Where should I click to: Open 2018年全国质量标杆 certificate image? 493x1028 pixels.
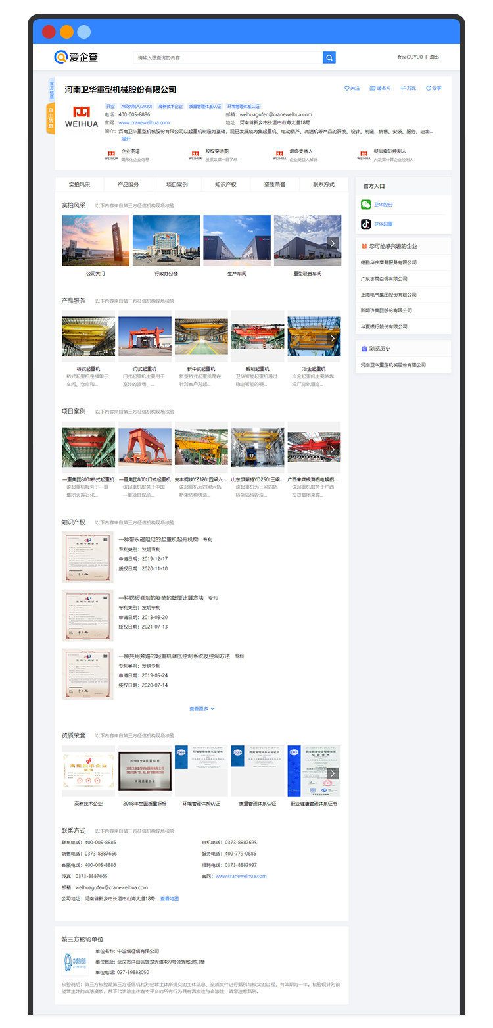tap(145, 771)
